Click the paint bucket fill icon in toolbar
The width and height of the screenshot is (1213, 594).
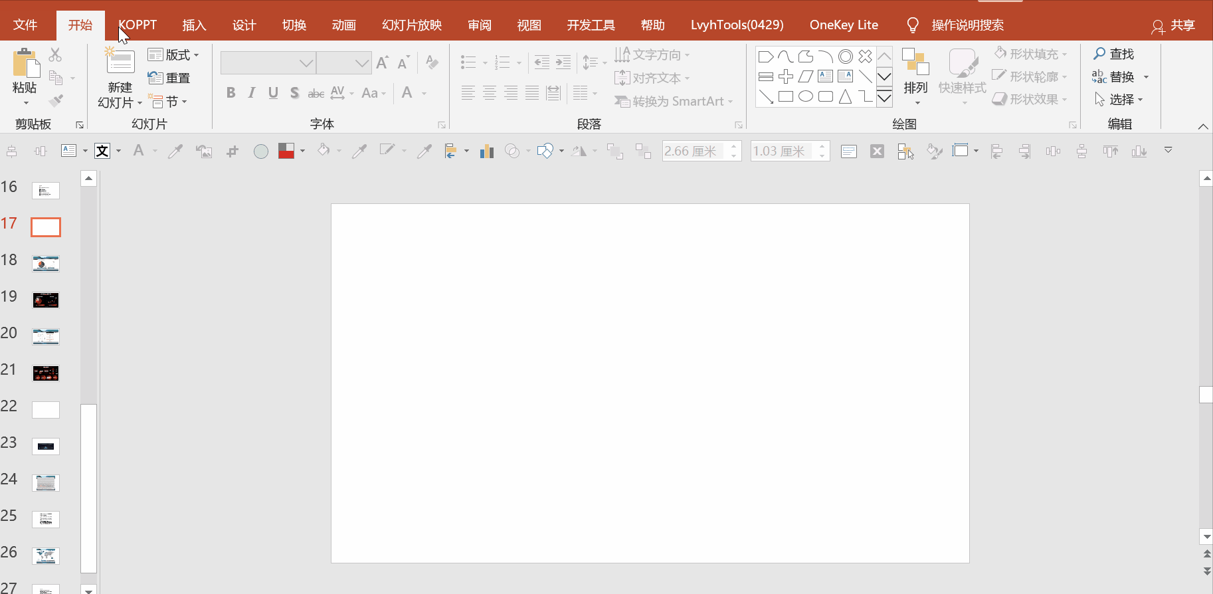click(x=324, y=151)
